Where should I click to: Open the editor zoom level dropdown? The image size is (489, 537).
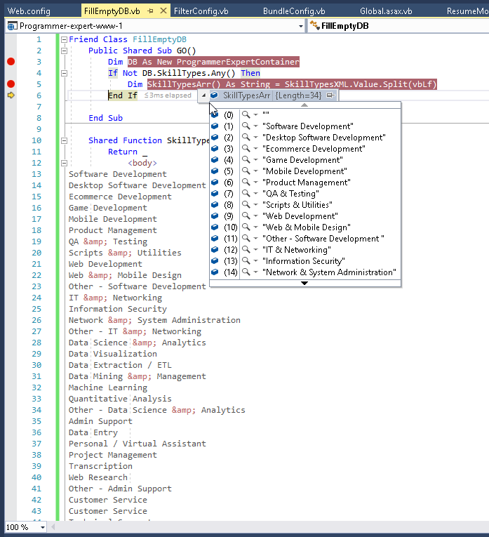42,527
